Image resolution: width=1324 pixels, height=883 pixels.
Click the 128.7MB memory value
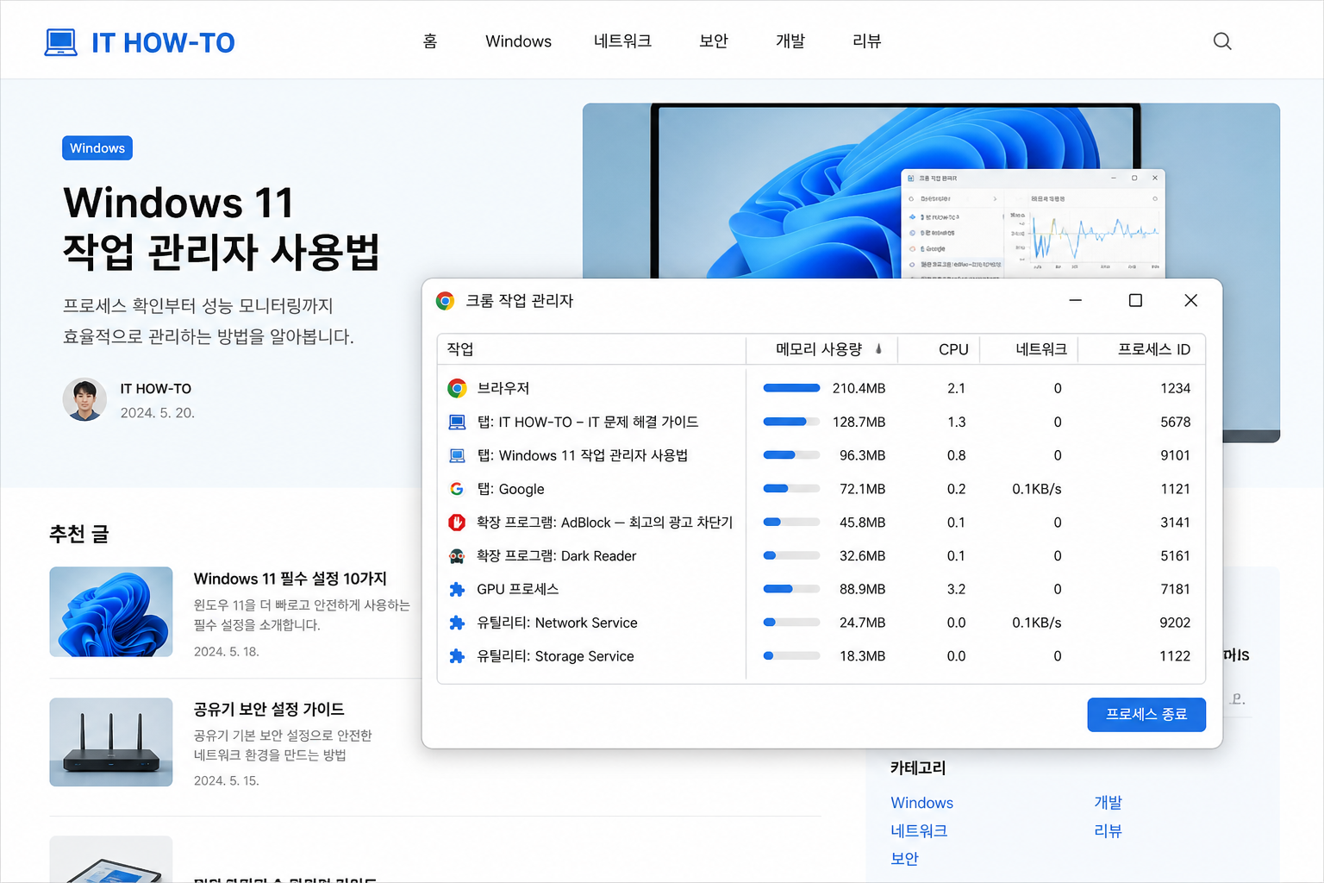pos(859,422)
